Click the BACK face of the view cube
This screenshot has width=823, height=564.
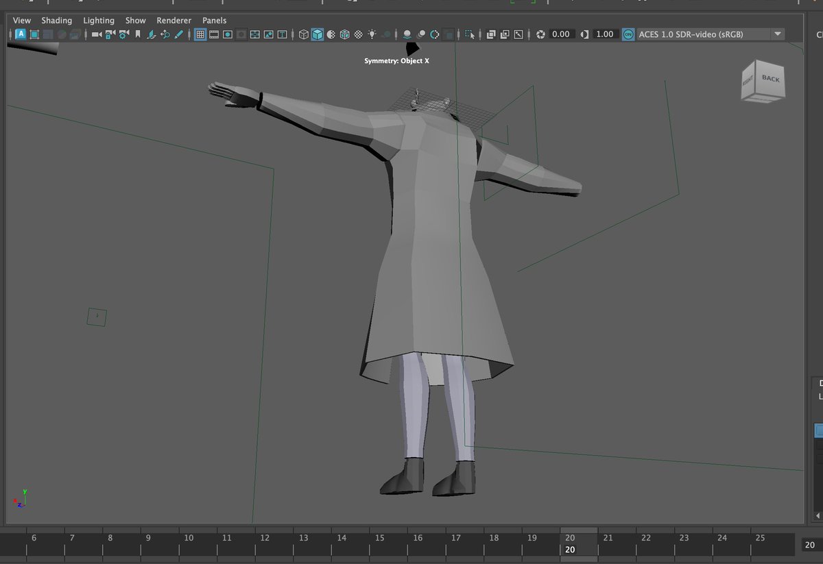coord(770,79)
